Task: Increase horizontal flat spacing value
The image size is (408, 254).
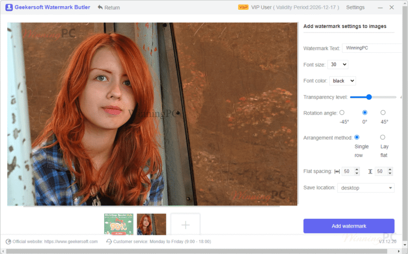Action: click(357, 169)
